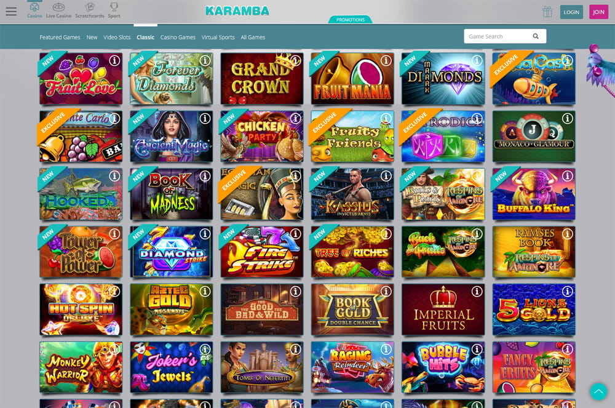
Task: Expand the Promotions pull-down tab
Action: coord(351,20)
